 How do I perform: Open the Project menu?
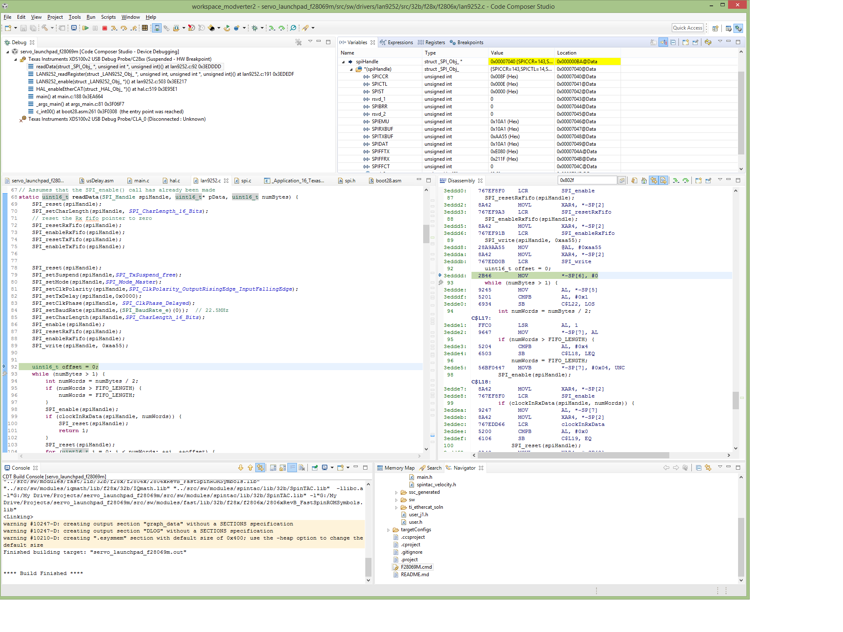coord(55,17)
